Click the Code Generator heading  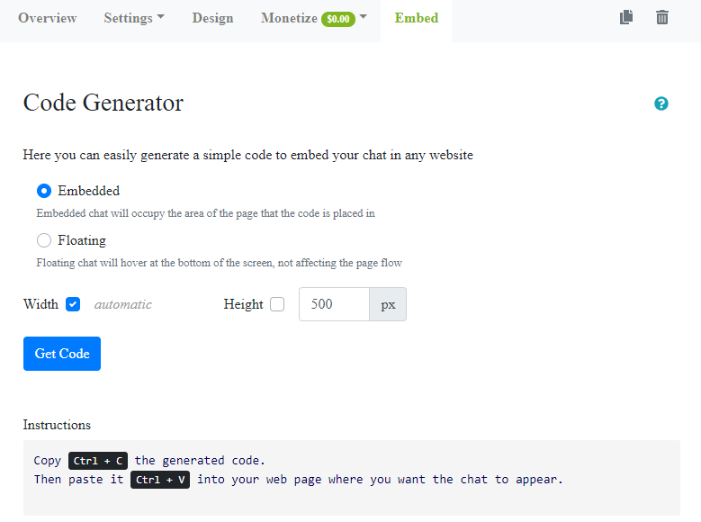click(x=103, y=103)
